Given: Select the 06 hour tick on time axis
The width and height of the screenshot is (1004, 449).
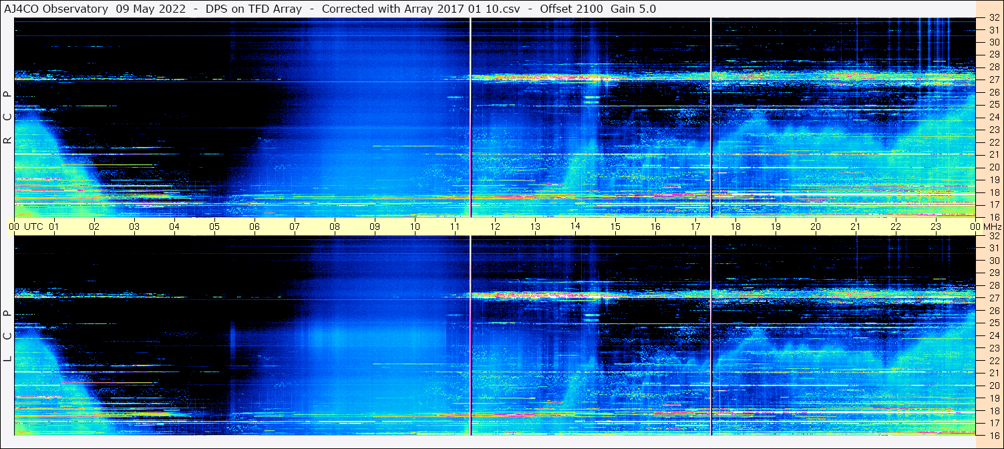Looking at the screenshot, I should pos(255,227).
